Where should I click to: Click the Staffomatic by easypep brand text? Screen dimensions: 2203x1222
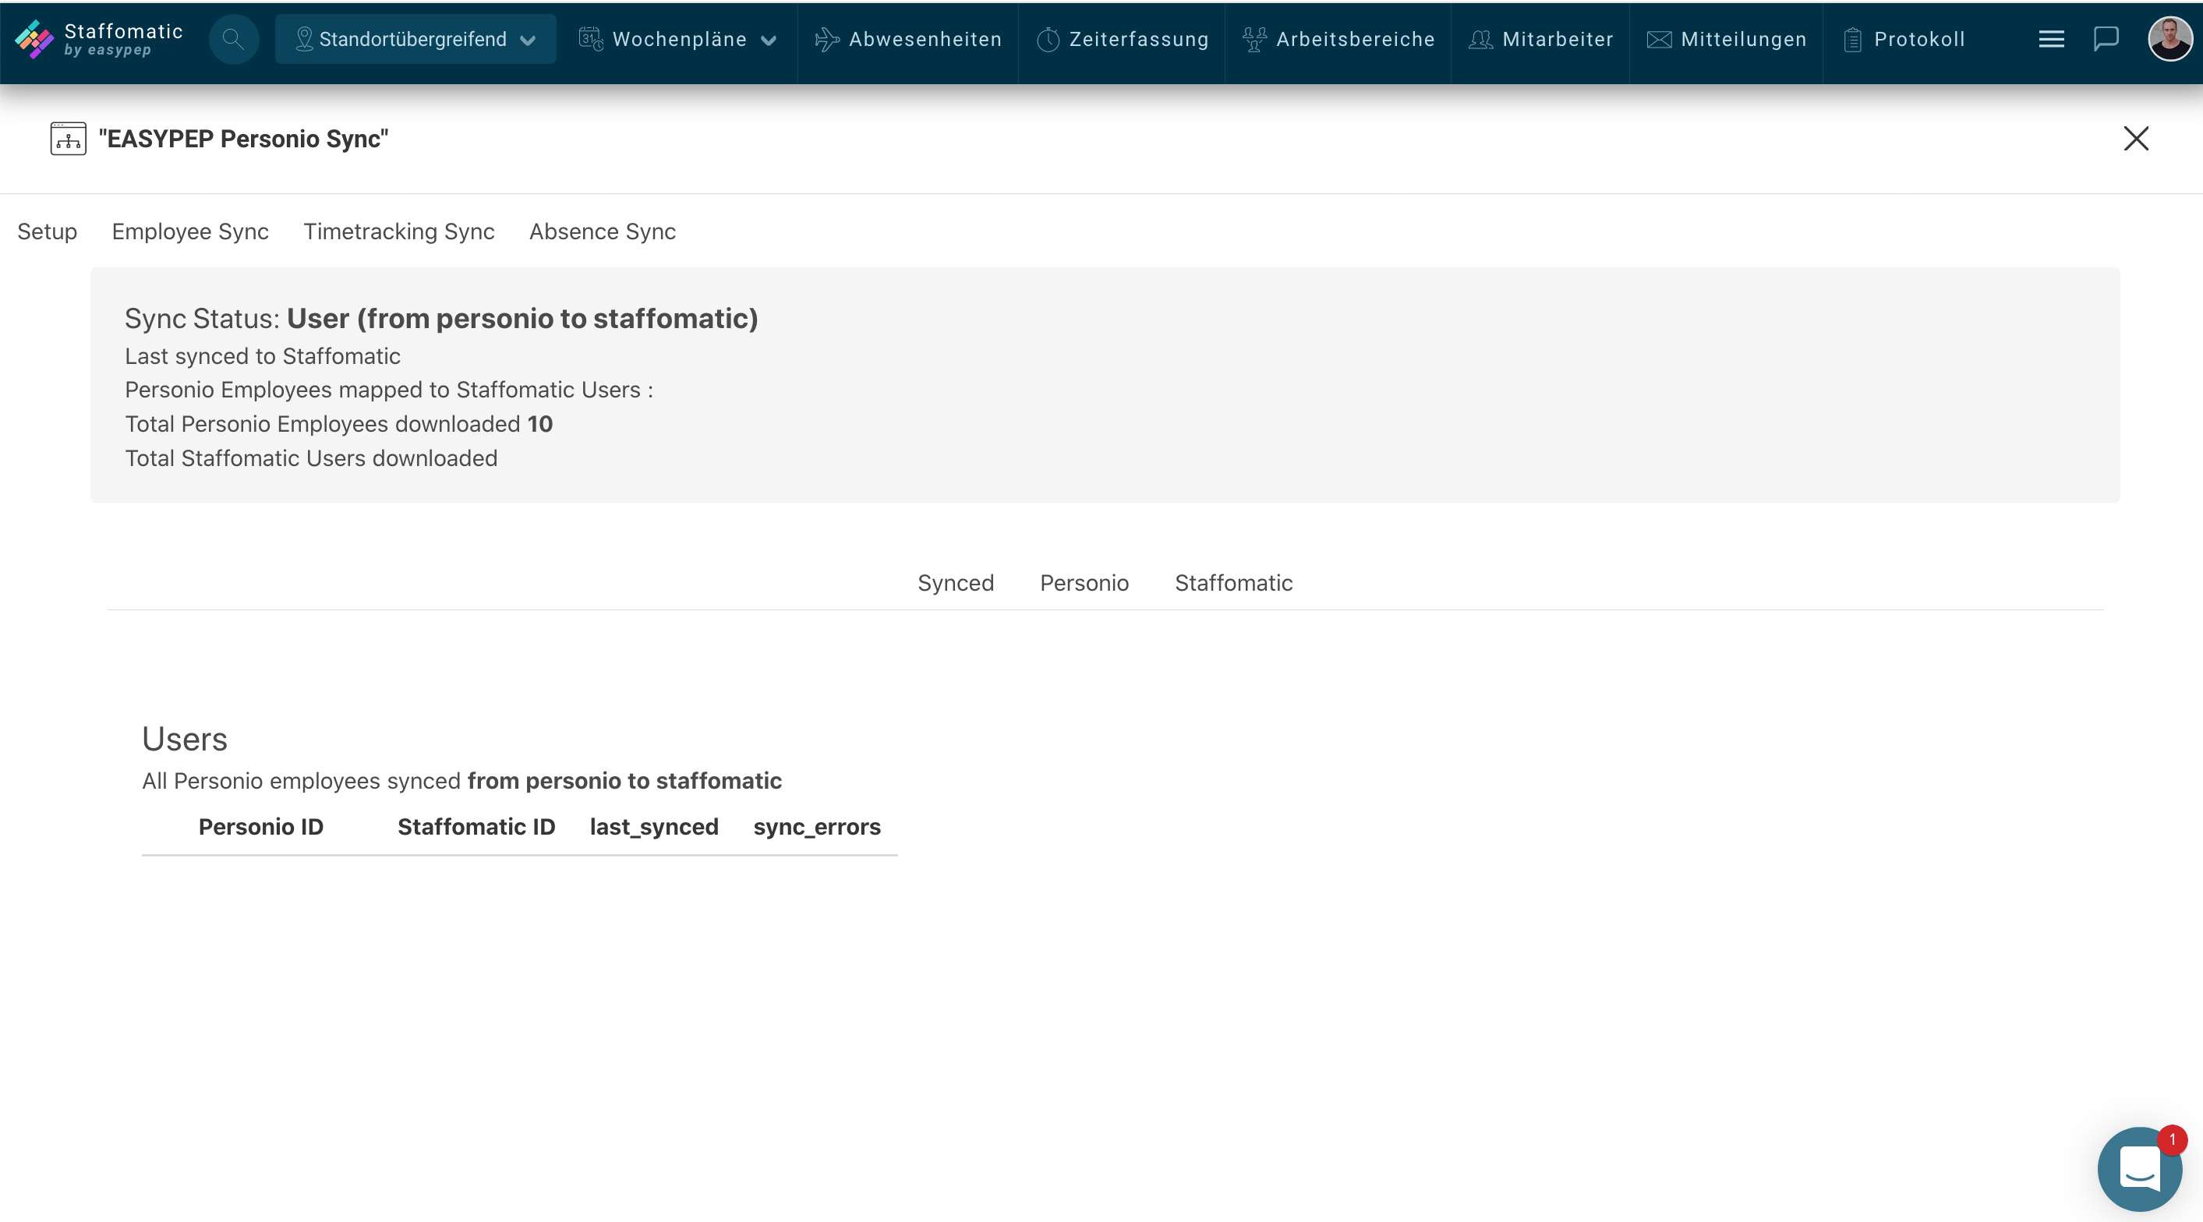click(x=123, y=39)
